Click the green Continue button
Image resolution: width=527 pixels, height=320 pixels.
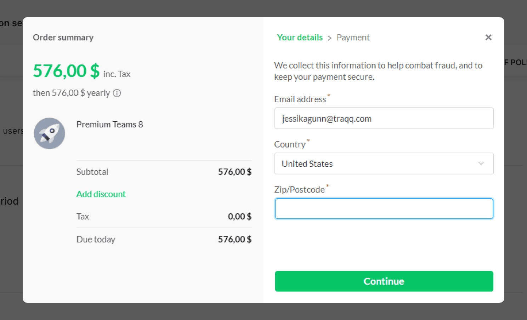384,281
